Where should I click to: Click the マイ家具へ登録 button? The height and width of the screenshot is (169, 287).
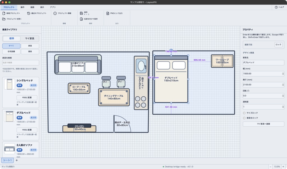263,124
